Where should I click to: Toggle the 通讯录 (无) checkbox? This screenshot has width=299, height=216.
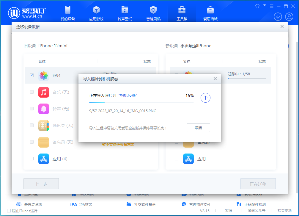(x=32, y=125)
